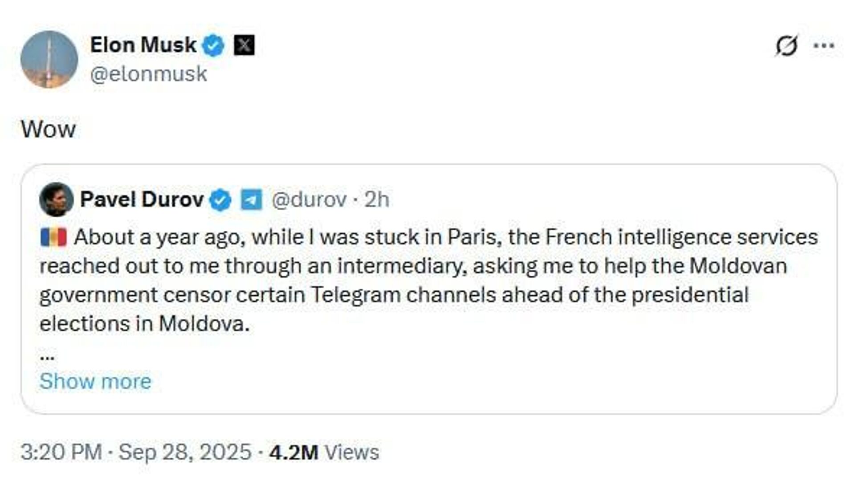The height and width of the screenshot is (481, 855).
Task: Click the quoted post's 2h timestamp
Action: point(377,200)
